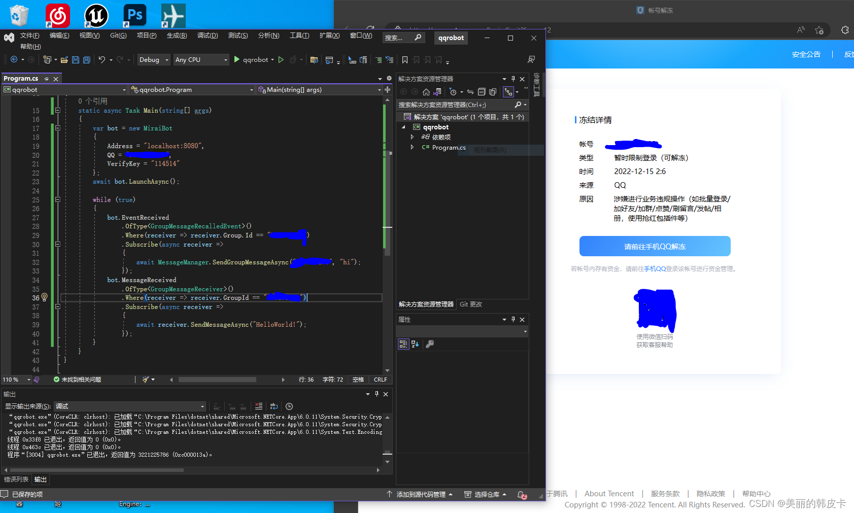Click Solution Explorer Home icon
Screen dimensions: 854x513
[x=426, y=92]
